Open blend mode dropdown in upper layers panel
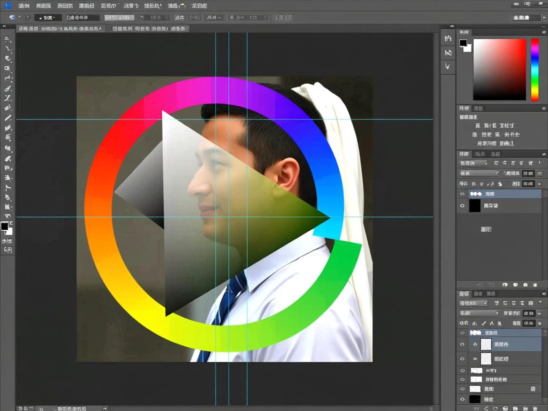This screenshot has height=411, width=548. (479, 174)
